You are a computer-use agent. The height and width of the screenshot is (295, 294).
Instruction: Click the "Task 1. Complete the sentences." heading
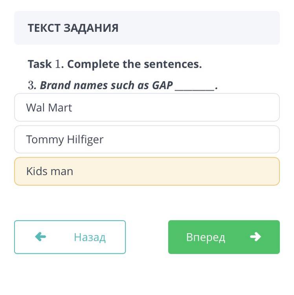tap(115, 64)
